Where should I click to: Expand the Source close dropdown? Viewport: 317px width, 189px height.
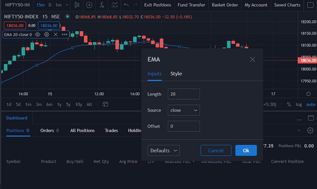pos(184,110)
